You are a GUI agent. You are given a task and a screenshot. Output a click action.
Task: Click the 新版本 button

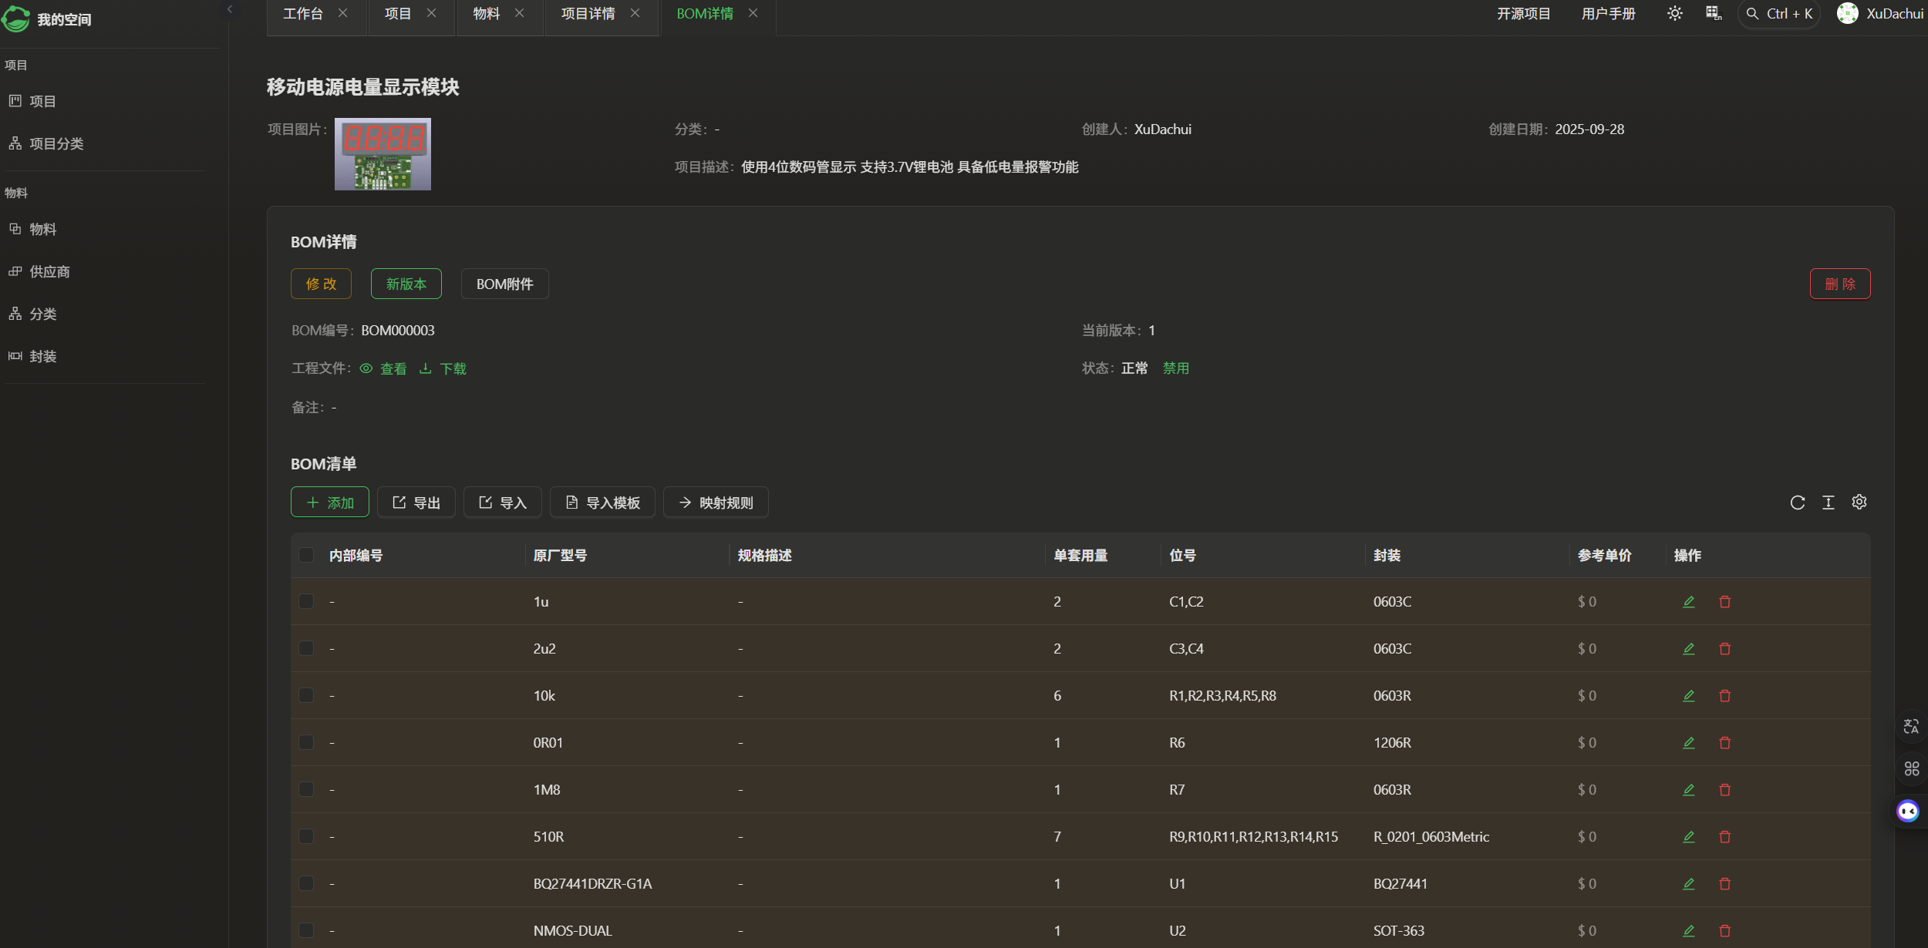[406, 284]
